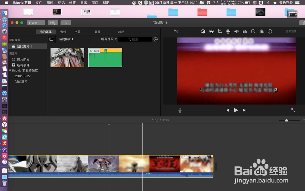Select 我的影片 1 under project media

(x=28, y=46)
